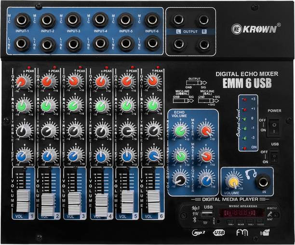Click the red MASTER 1 knob
Viewport: 295px width, 245px height.
click(x=206, y=130)
